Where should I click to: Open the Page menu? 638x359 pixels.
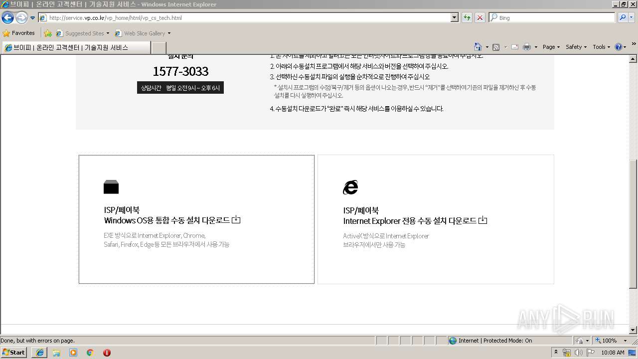click(551, 47)
